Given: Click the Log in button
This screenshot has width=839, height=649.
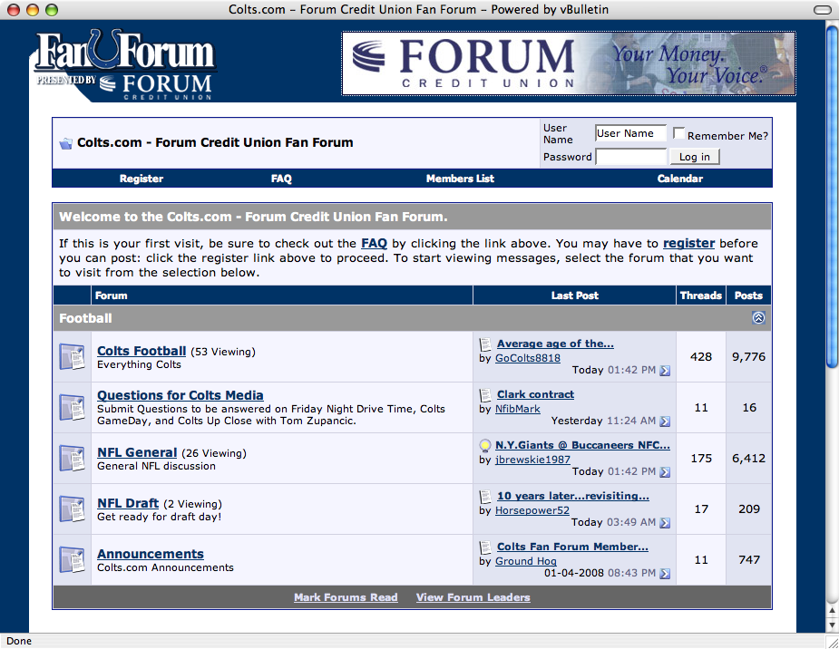Looking at the screenshot, I should pyautogui.click(x=695, y=157).
